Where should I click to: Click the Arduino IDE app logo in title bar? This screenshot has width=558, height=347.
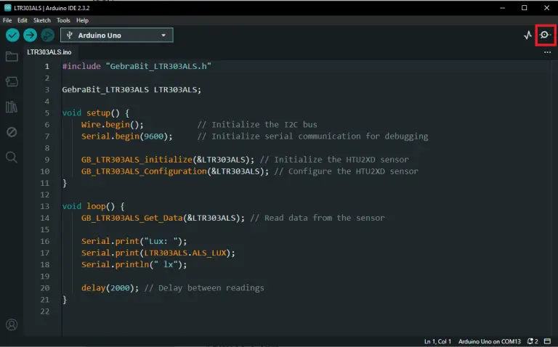point(7,7)
